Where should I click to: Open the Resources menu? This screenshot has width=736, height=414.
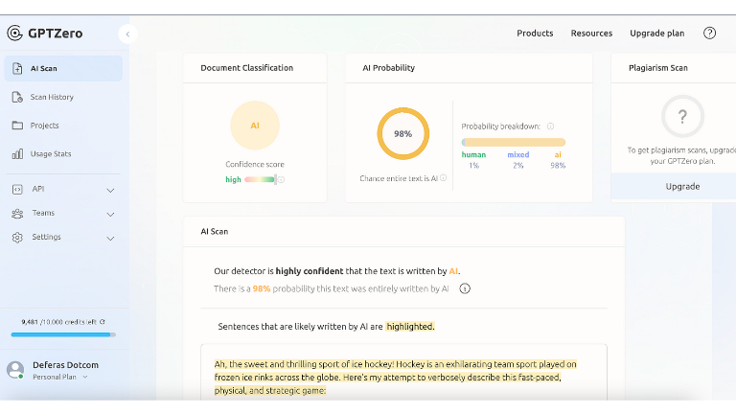pyautogui.click(x=591, y=34)
